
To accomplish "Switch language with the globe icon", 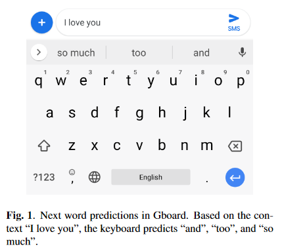I will point(95,177).
